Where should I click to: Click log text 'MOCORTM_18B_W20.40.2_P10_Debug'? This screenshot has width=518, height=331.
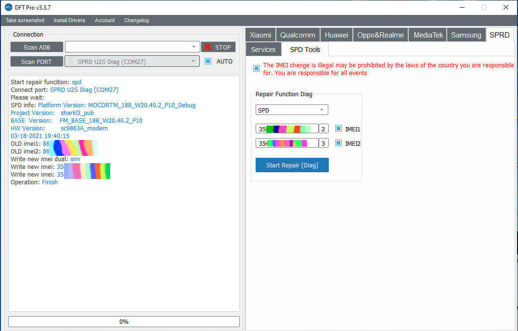point(142,105)
